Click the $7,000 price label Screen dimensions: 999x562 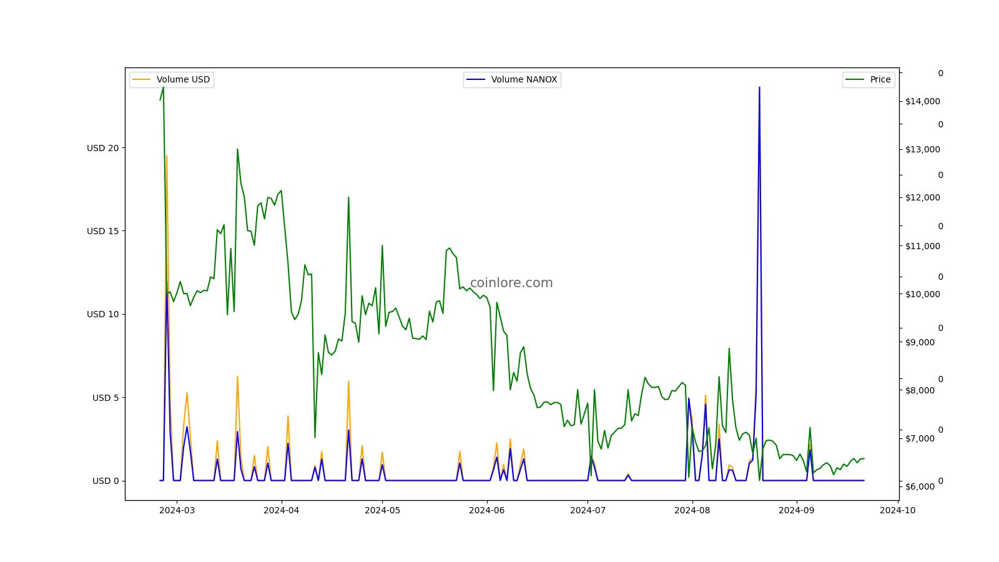920,438
